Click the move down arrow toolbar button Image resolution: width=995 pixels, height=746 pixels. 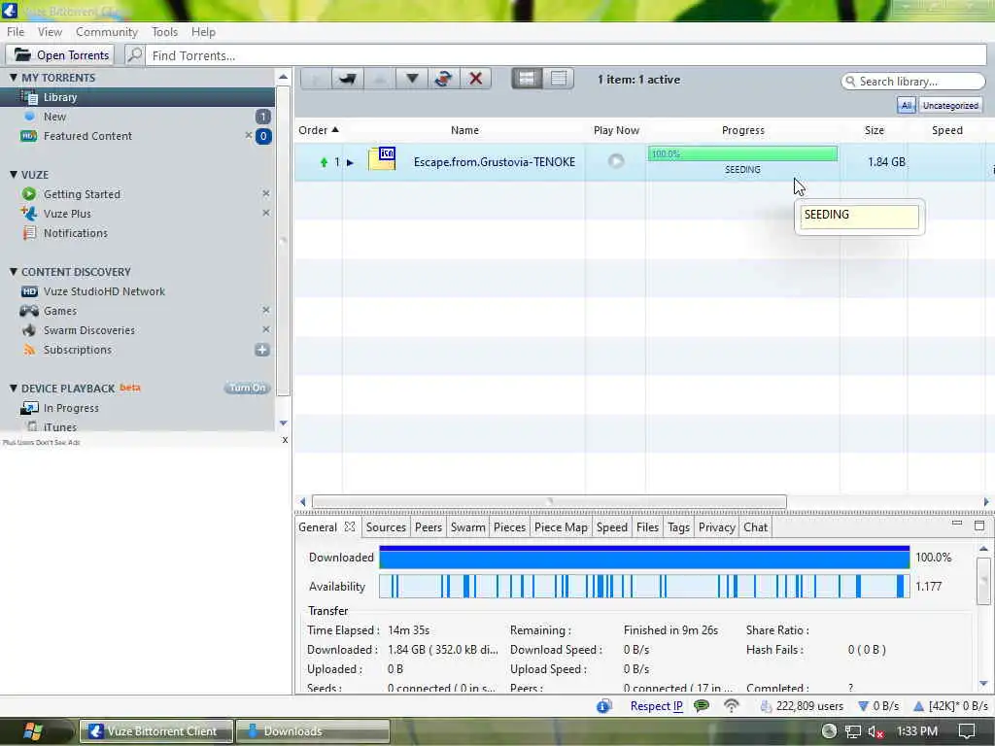(412, 79)
